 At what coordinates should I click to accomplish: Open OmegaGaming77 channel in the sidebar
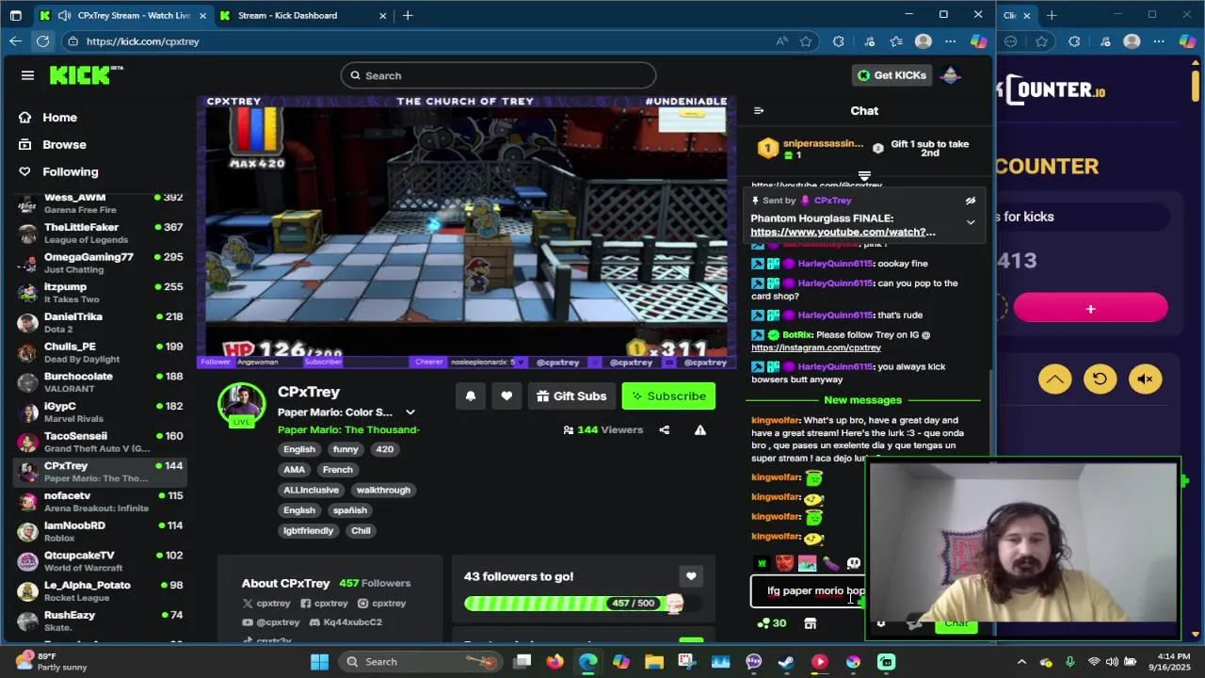pyautogui.click(x=99, y=263)
